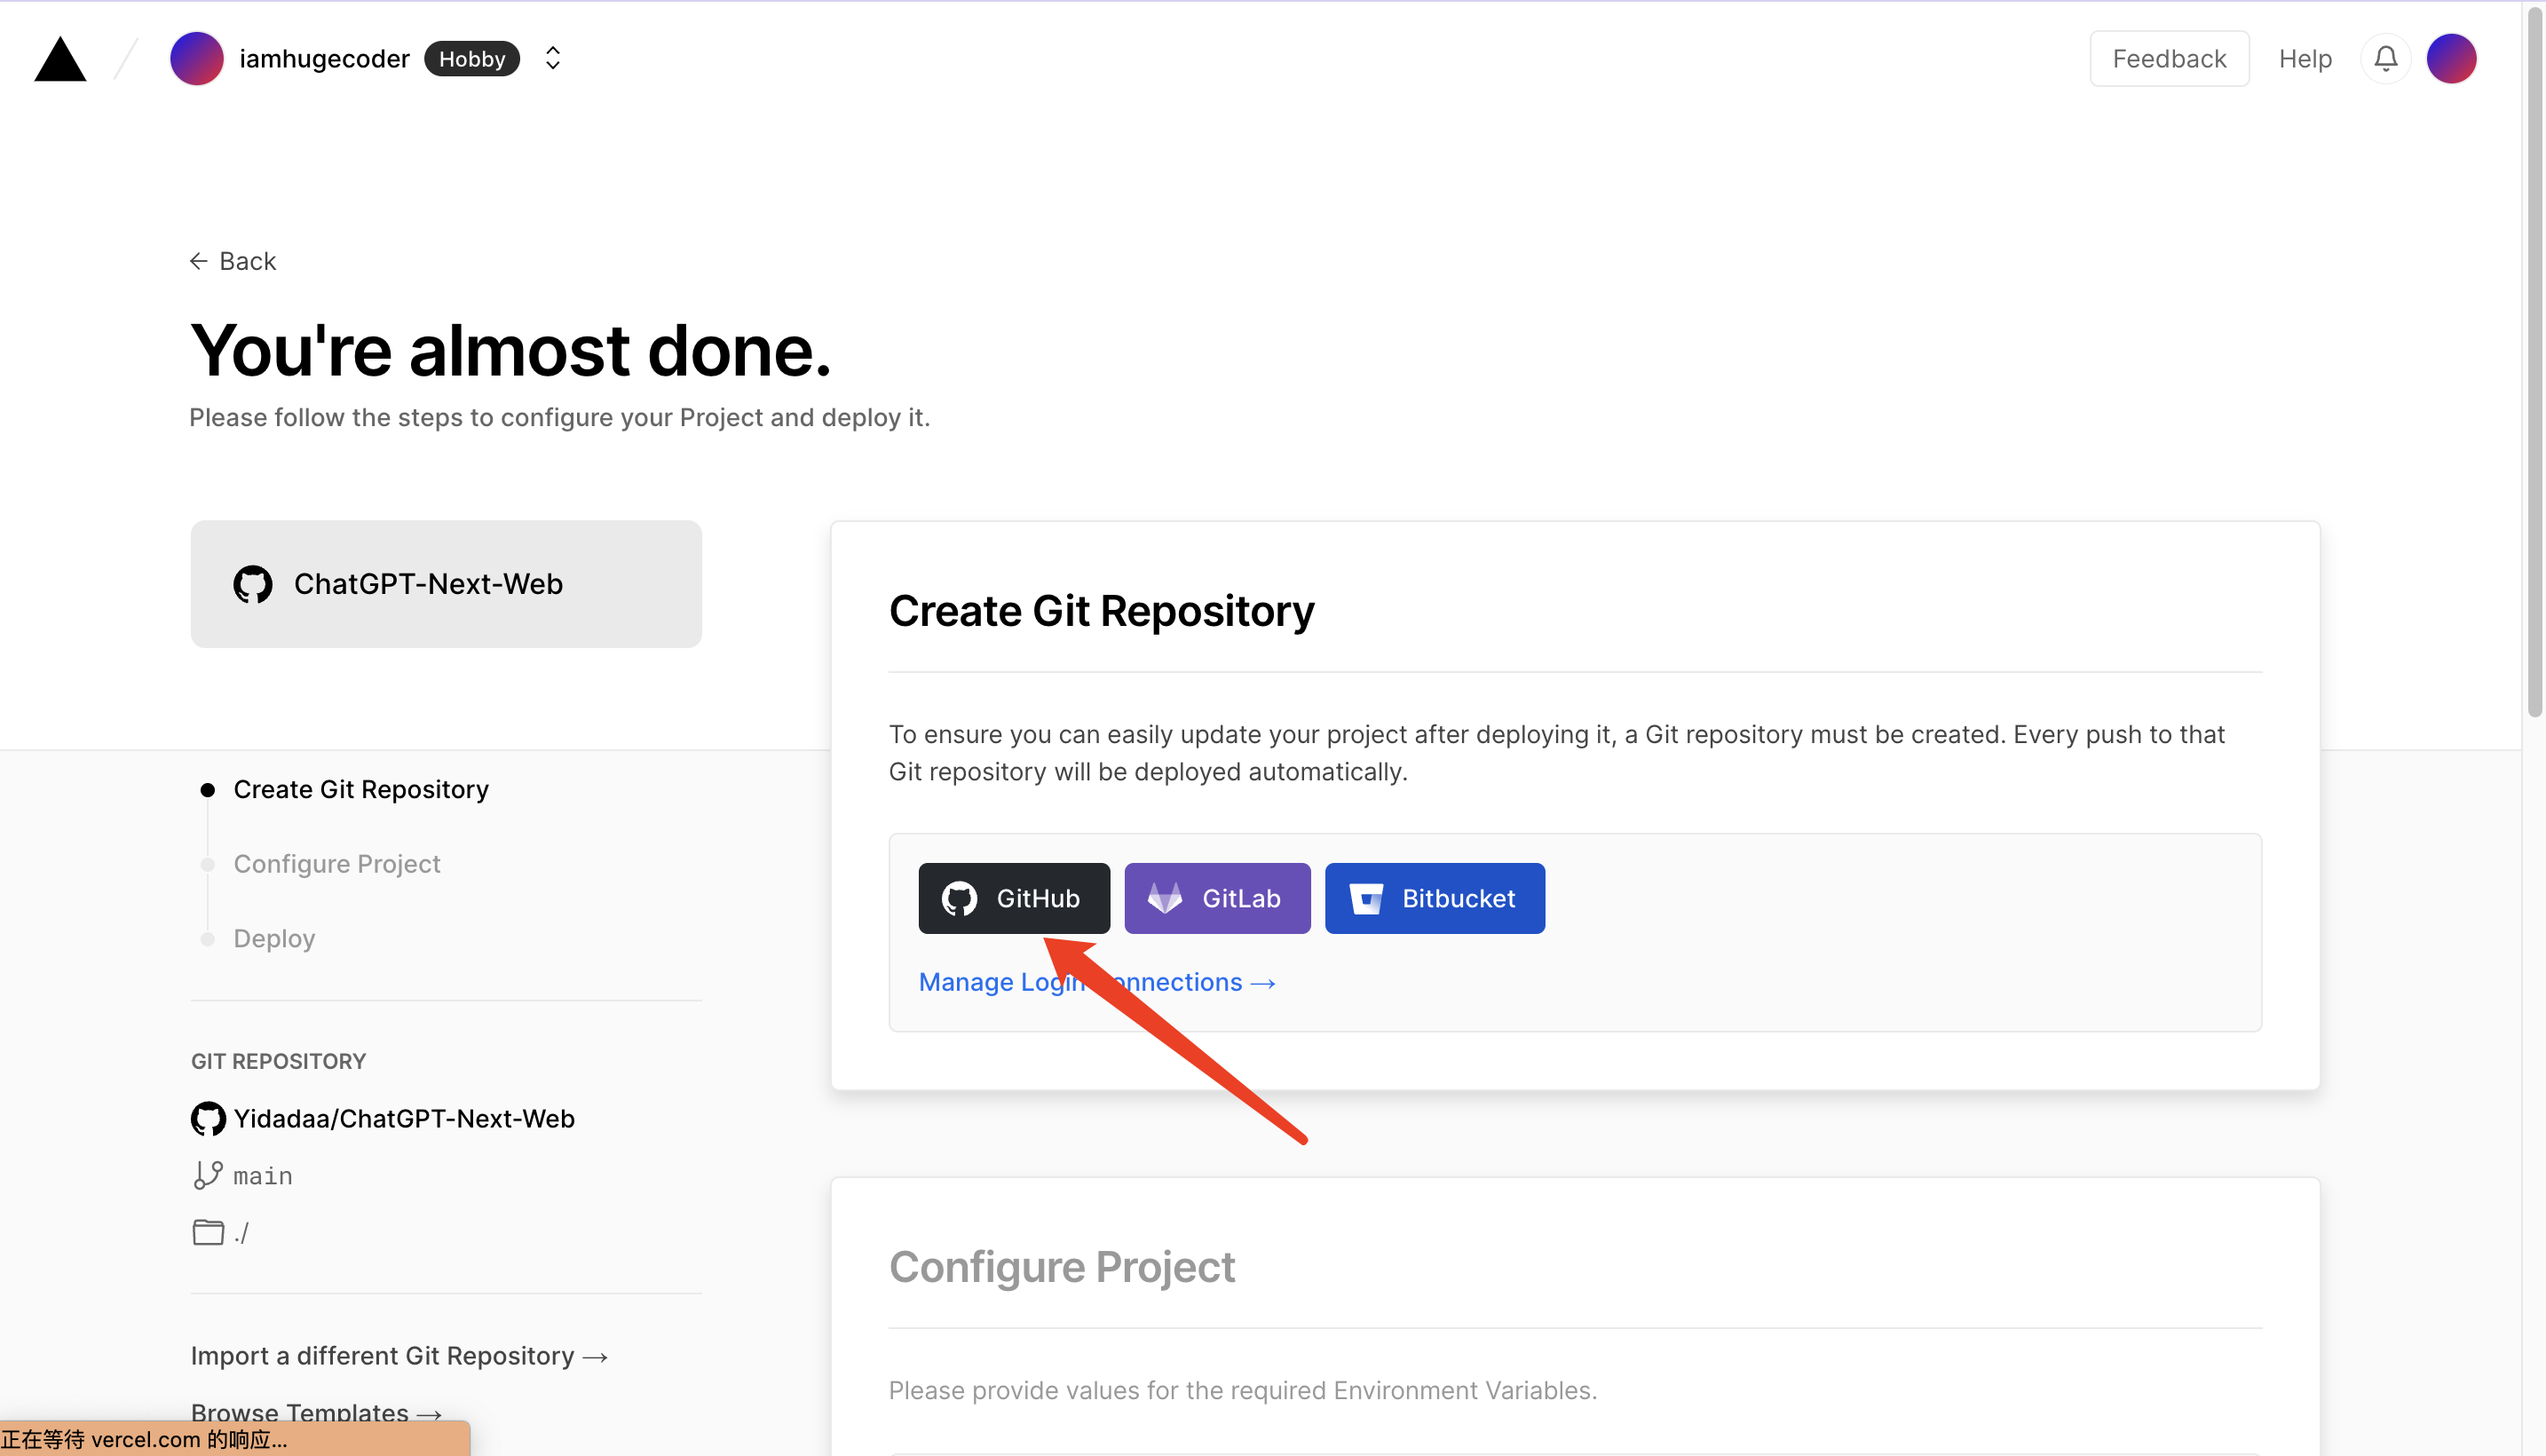This screenshot has width=2546, height=1456.
Task: Click the iamhugecoder team avatar
Action: (196, 59)
